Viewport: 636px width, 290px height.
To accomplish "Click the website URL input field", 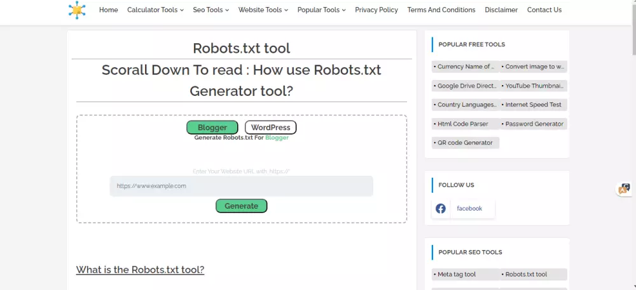I will point(241,186).
